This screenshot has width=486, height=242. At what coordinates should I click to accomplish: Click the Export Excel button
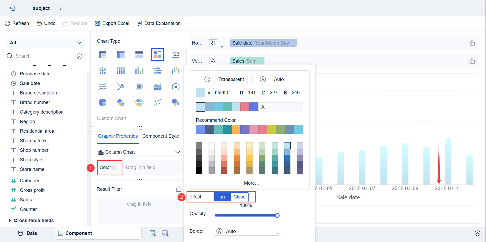(x=112, y=23)
